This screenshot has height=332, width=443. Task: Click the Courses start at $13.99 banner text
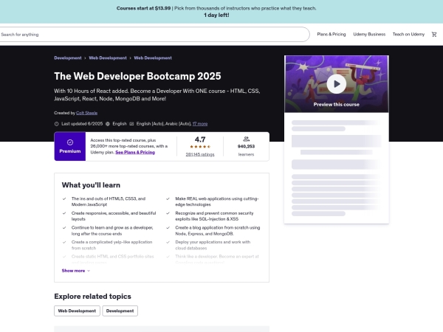click(x=143, y=8)
